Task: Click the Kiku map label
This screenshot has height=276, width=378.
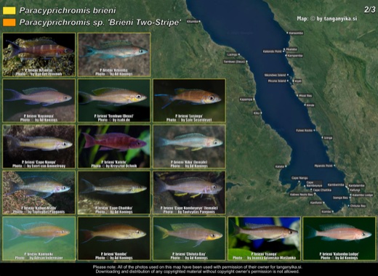Action: click(257, 113)
